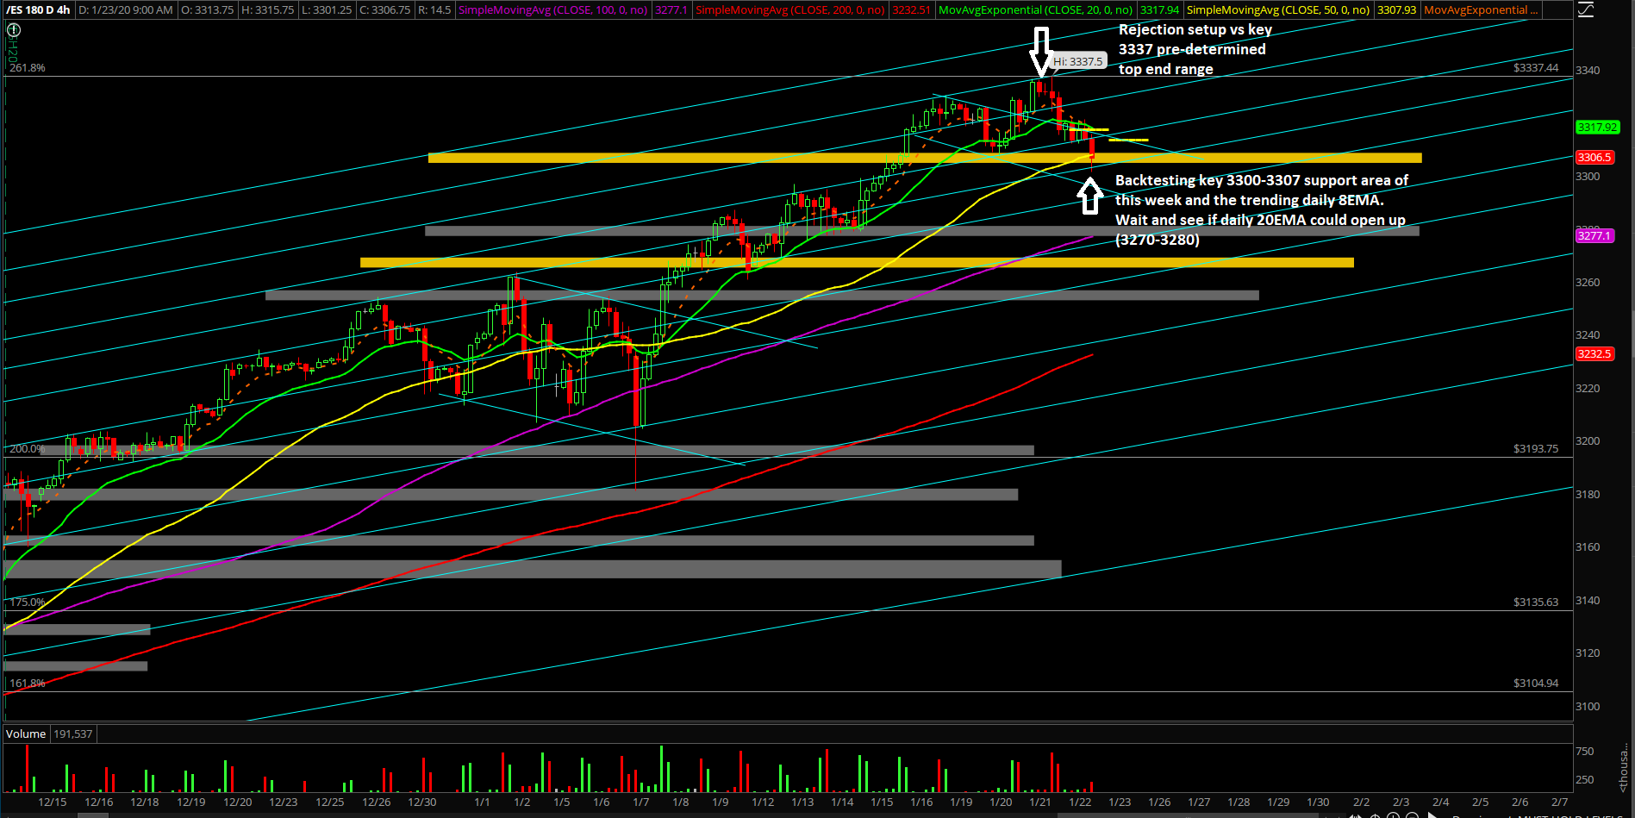
Task: Click the $3135.63 Fibonacci price label
Action: [1536, 602]
